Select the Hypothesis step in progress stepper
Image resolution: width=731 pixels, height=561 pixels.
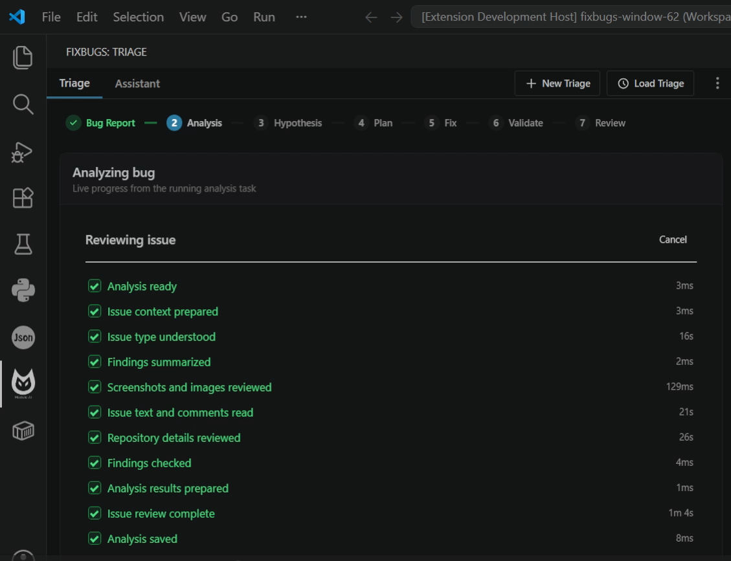[x=287, y=123]
